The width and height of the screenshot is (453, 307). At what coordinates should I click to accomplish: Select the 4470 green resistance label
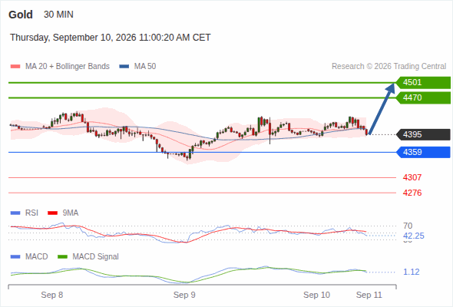[x=423, y=98]
